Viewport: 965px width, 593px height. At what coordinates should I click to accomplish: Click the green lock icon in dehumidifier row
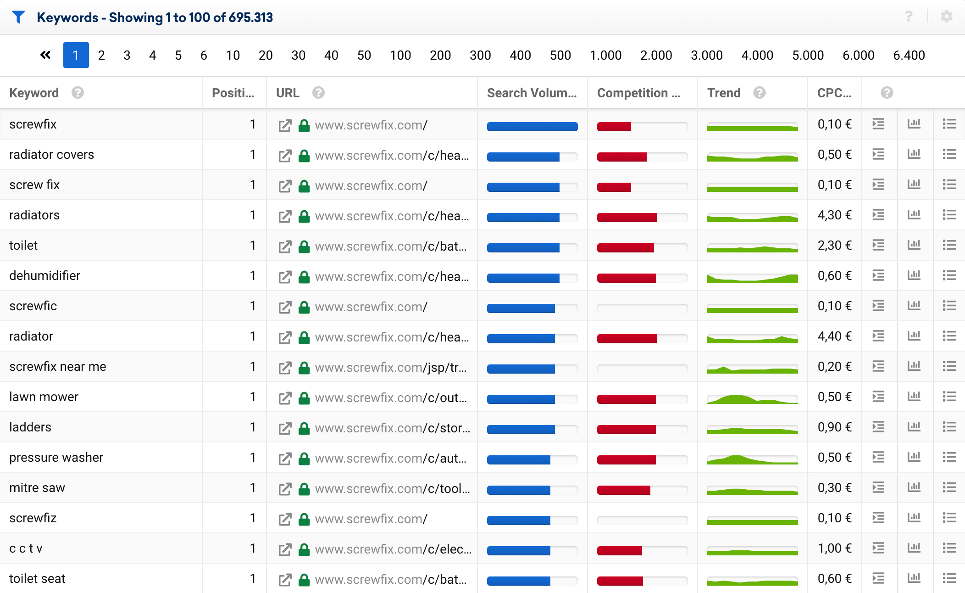pos(304,277)
